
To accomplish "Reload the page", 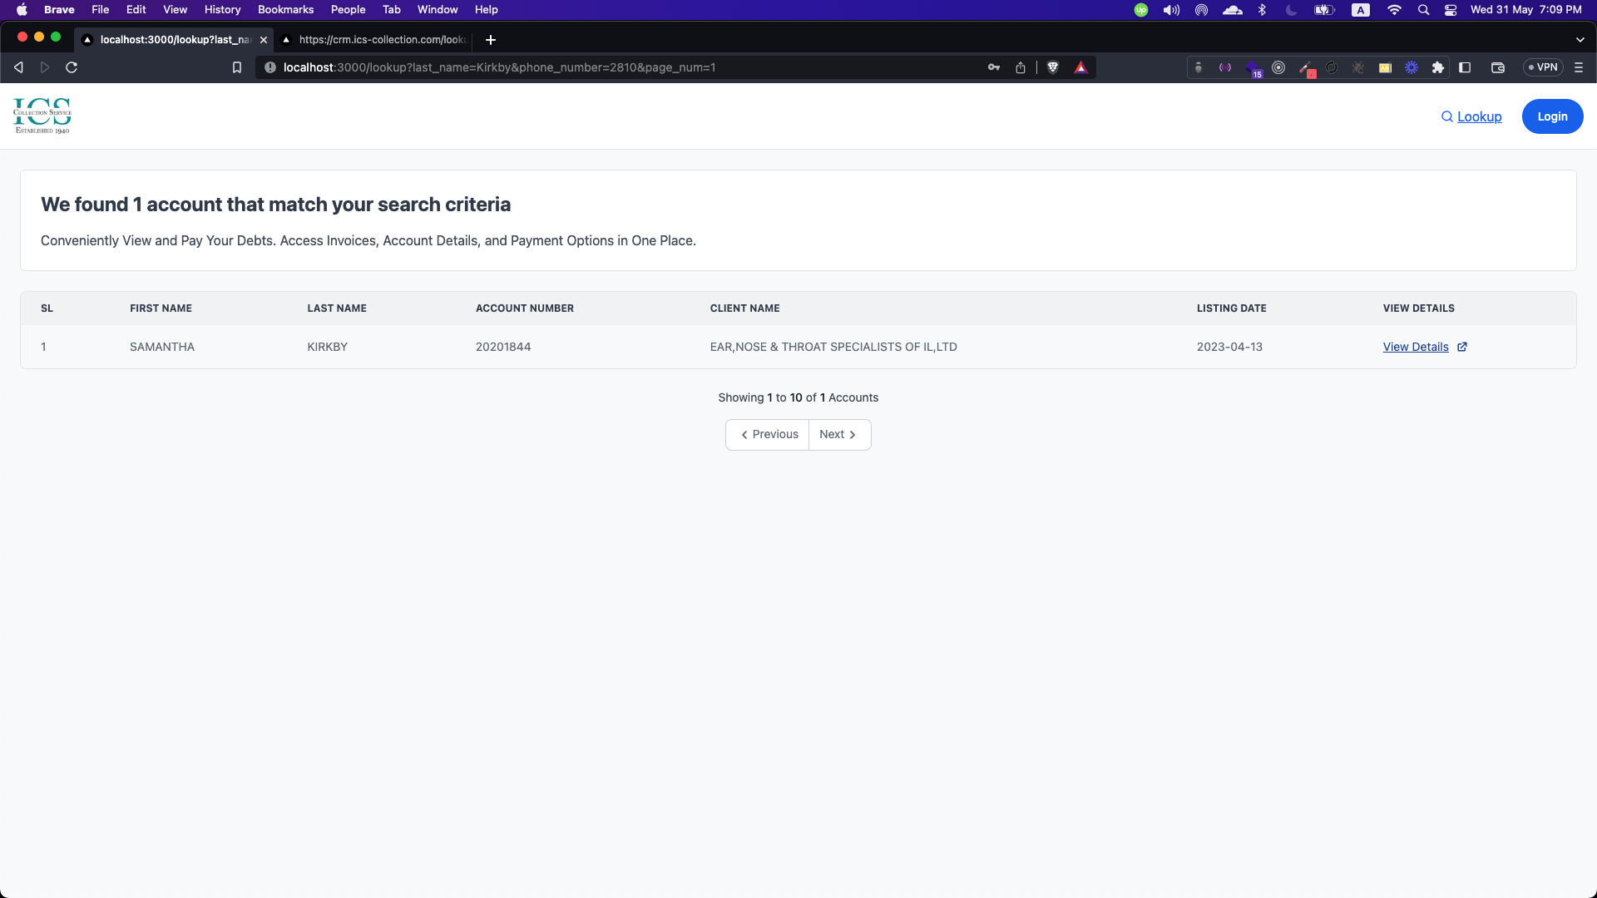I will 72,67.
